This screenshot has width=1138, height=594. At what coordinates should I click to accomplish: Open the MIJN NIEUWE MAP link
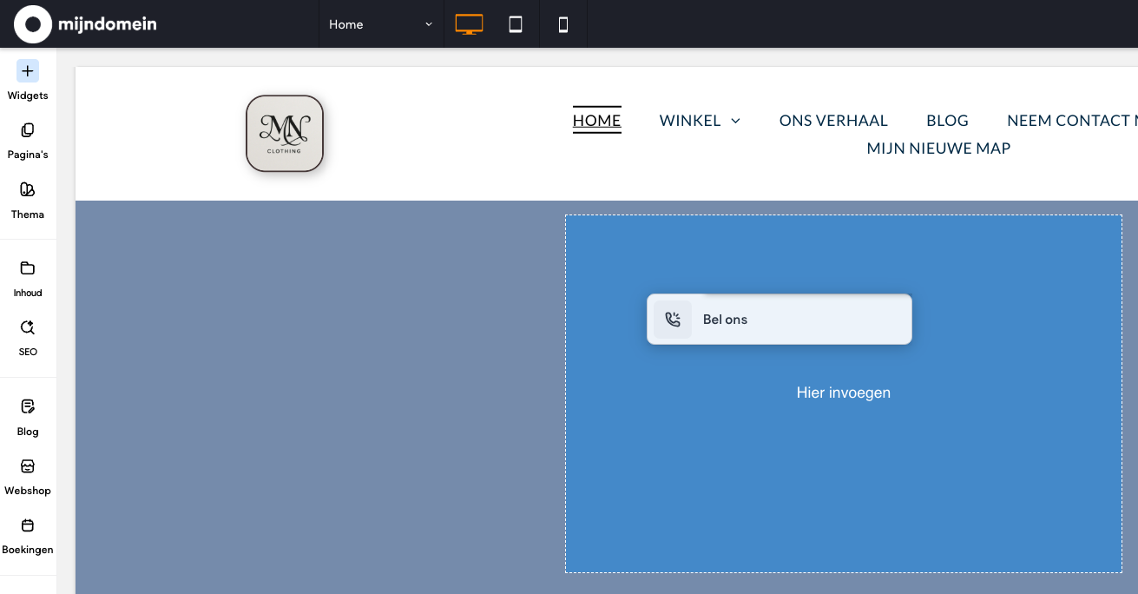(x=938, y=148)
